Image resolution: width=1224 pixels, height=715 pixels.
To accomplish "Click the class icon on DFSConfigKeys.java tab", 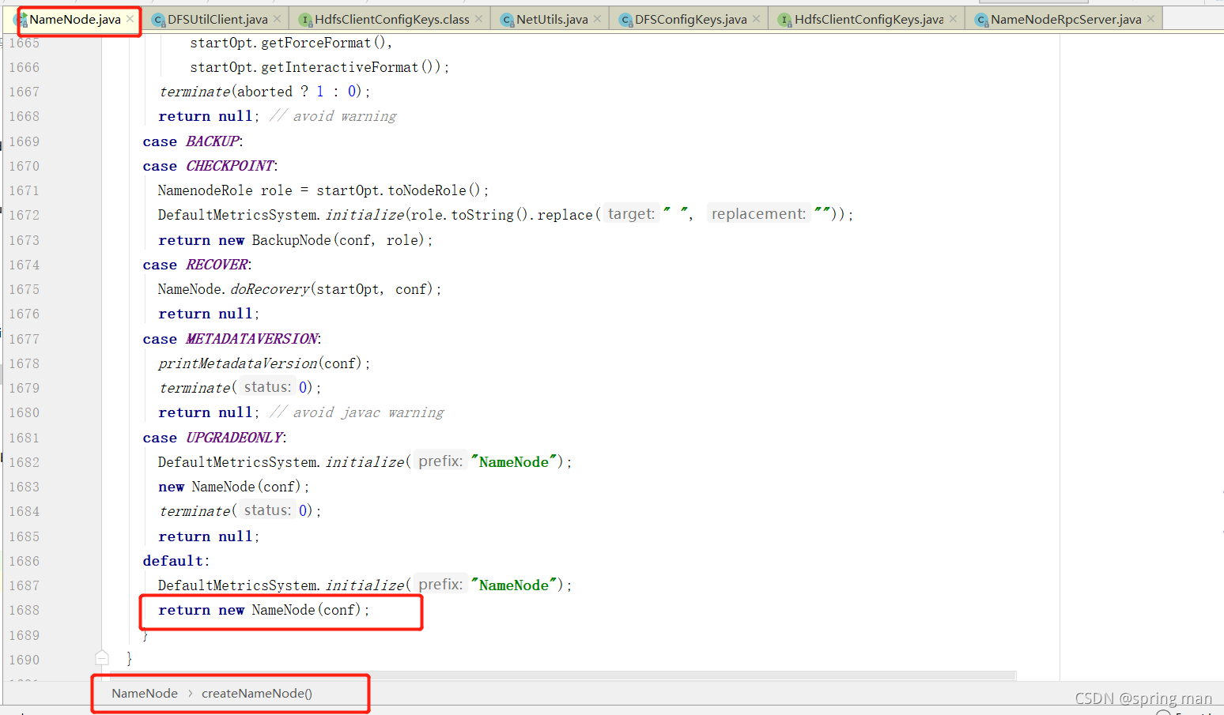I will pos(625,20).
